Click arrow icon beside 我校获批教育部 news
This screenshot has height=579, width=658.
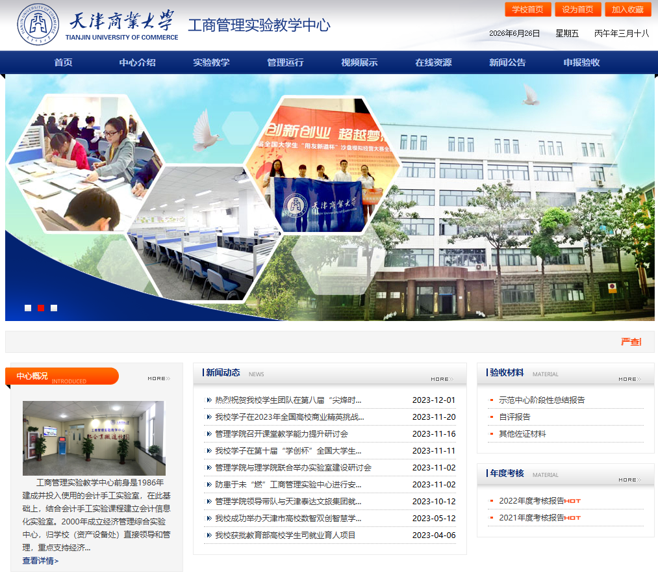pyautogui.click(x=208, y=535)
